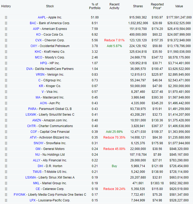Open history icon for Moody's row
The width and height of the screenshot is (193, 204).
tap(6, 57)
